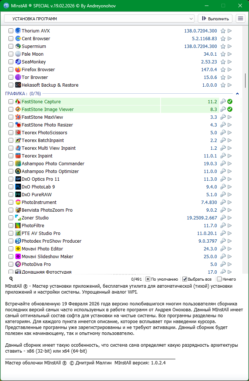Collapse the ГРАФИКА category section

point(237,94)
